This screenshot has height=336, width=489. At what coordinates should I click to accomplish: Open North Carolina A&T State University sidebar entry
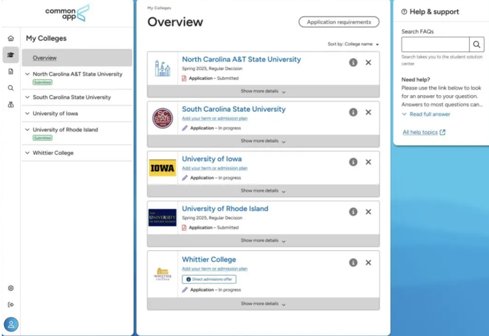[77, 74]
